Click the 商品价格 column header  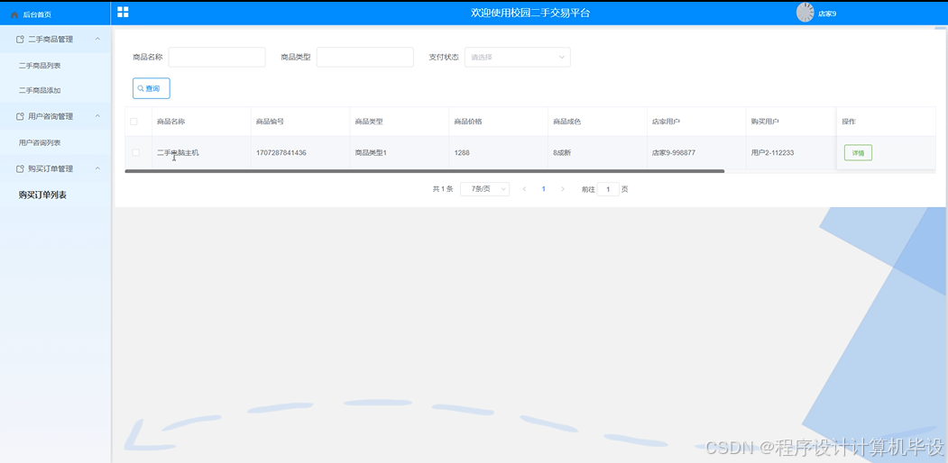point(468,122)
